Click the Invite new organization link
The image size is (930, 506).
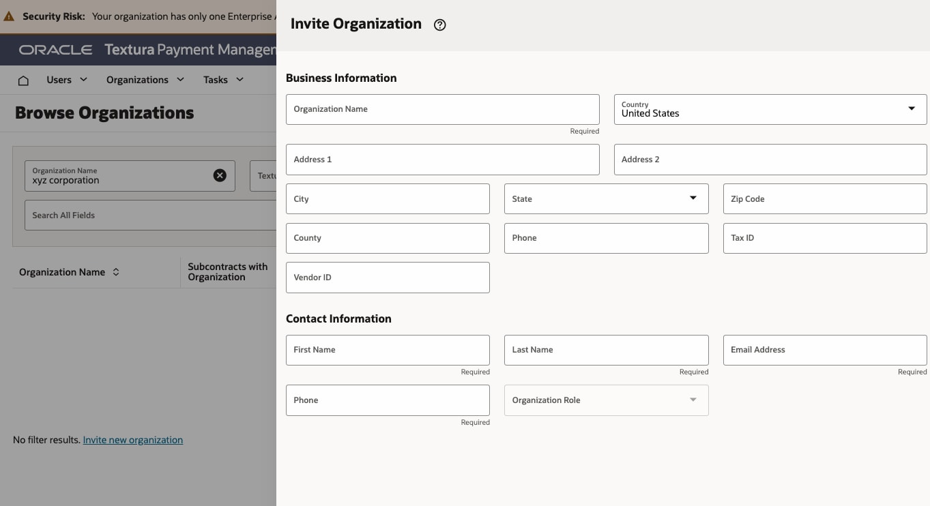pyautogui.click(x=133, y=440)
